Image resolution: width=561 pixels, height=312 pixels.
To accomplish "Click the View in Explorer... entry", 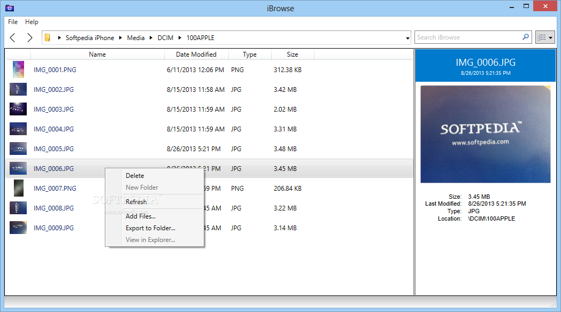I will coord(150,240).
